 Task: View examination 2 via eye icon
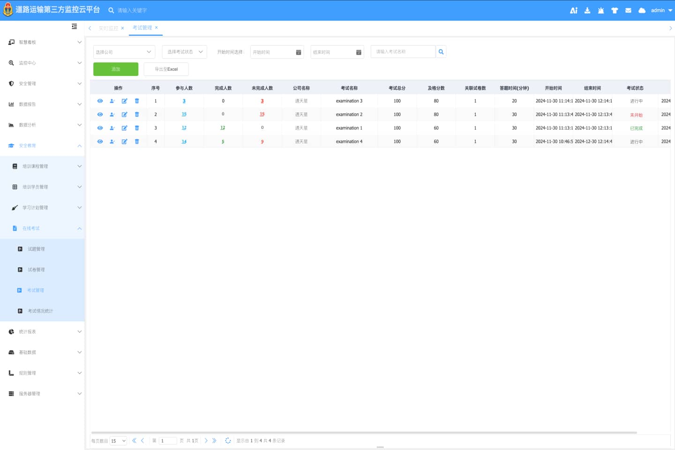click(x=100, y=114)
